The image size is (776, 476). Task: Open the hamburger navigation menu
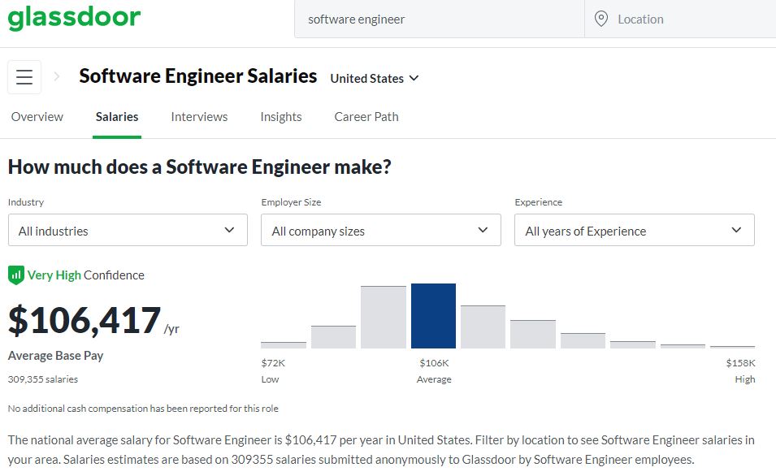[x=24, y=76]
